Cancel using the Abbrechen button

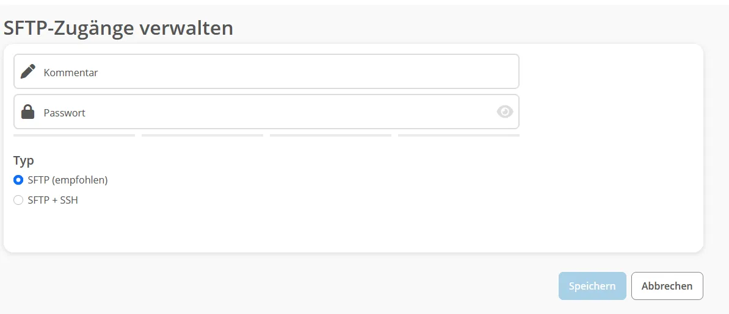(x=667, y=286)
